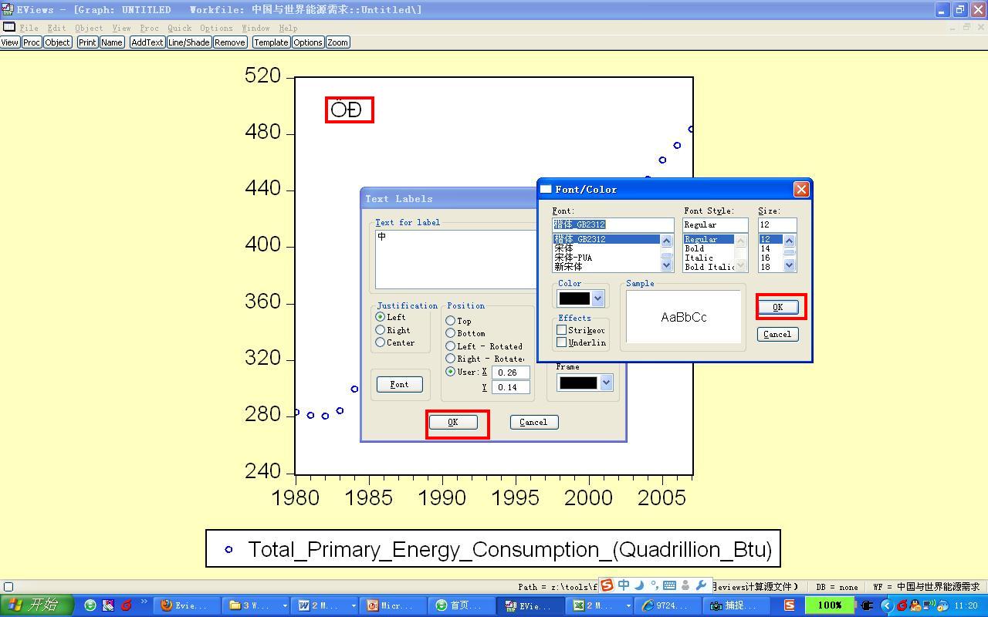This screenshot has width=988, height=617.
Task: Click OK in the Text Labels dialog
Action: [x=453, y=422]
